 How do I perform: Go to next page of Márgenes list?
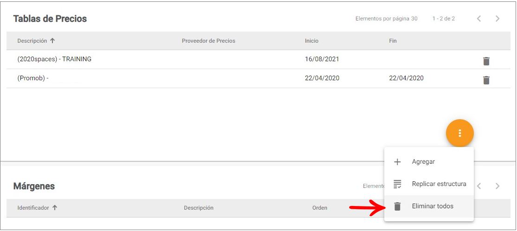click(x=498, y=186)
